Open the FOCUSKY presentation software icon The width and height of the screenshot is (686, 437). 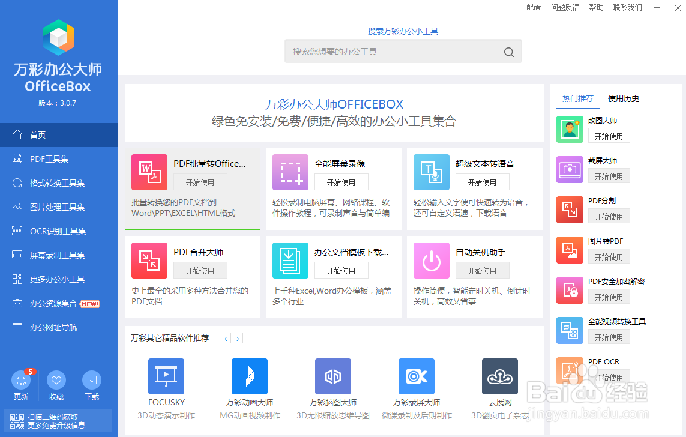click(x=166, y=376)
